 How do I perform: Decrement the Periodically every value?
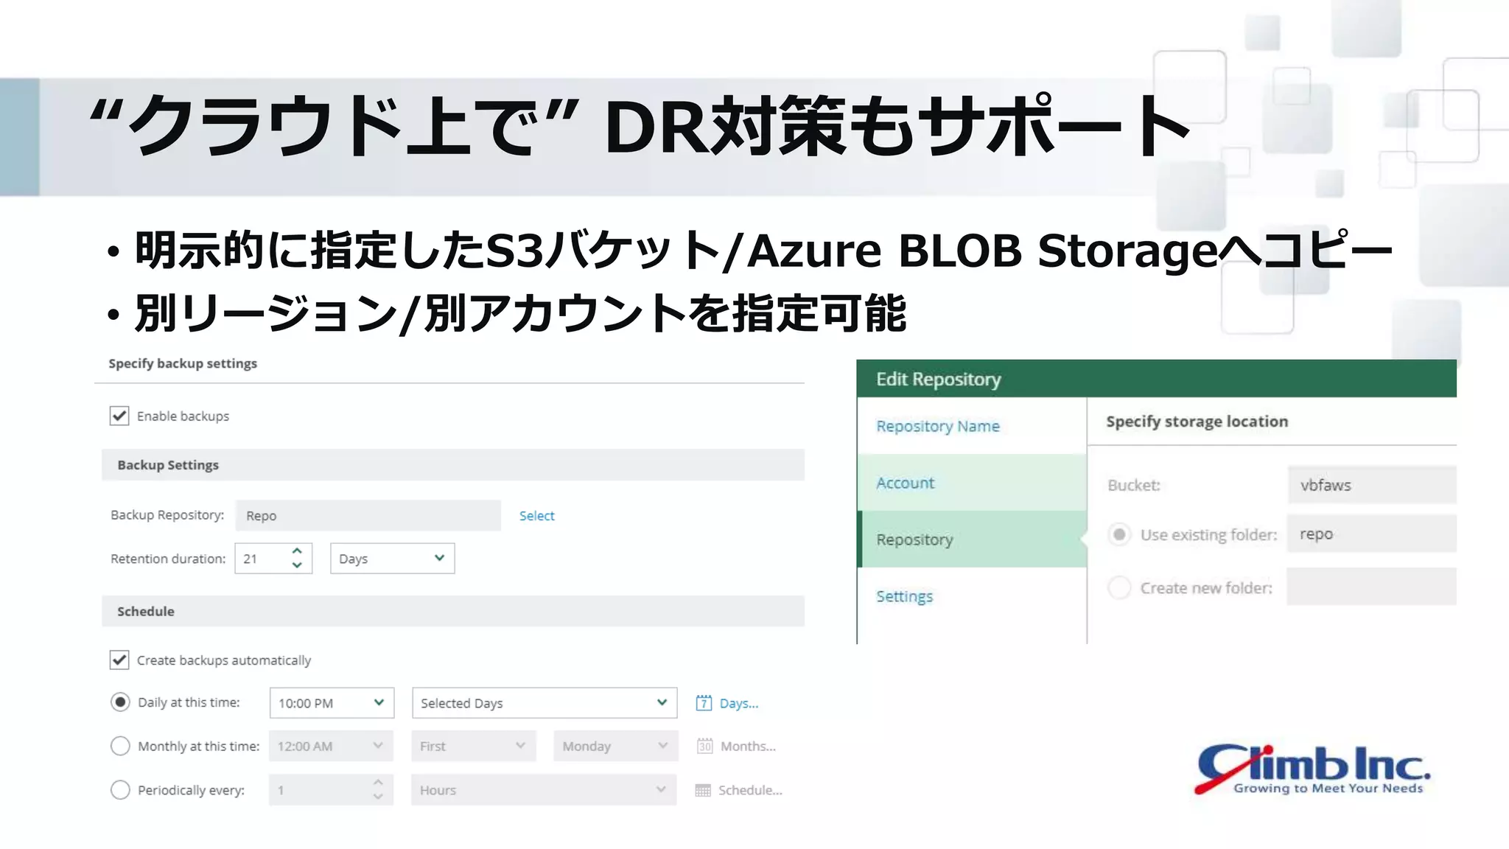coord(378,797)
